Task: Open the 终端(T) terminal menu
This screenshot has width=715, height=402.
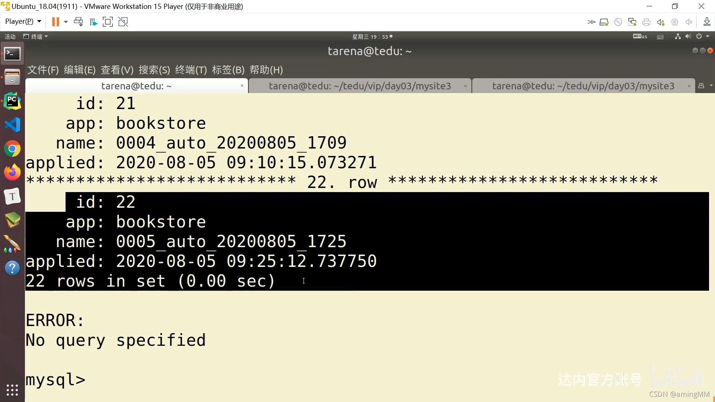Action: point(191,70)
